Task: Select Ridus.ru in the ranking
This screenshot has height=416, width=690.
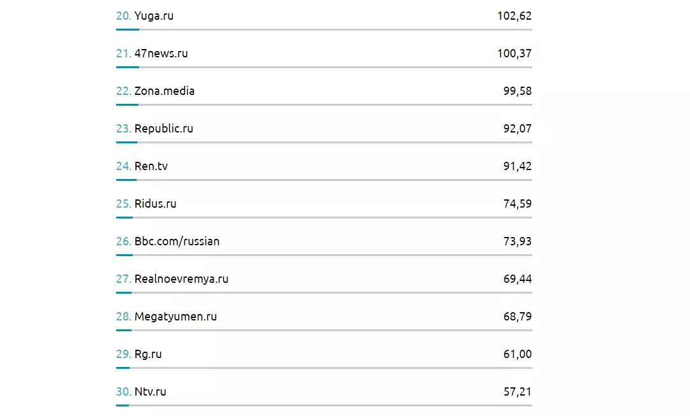Action: (155, 204)
